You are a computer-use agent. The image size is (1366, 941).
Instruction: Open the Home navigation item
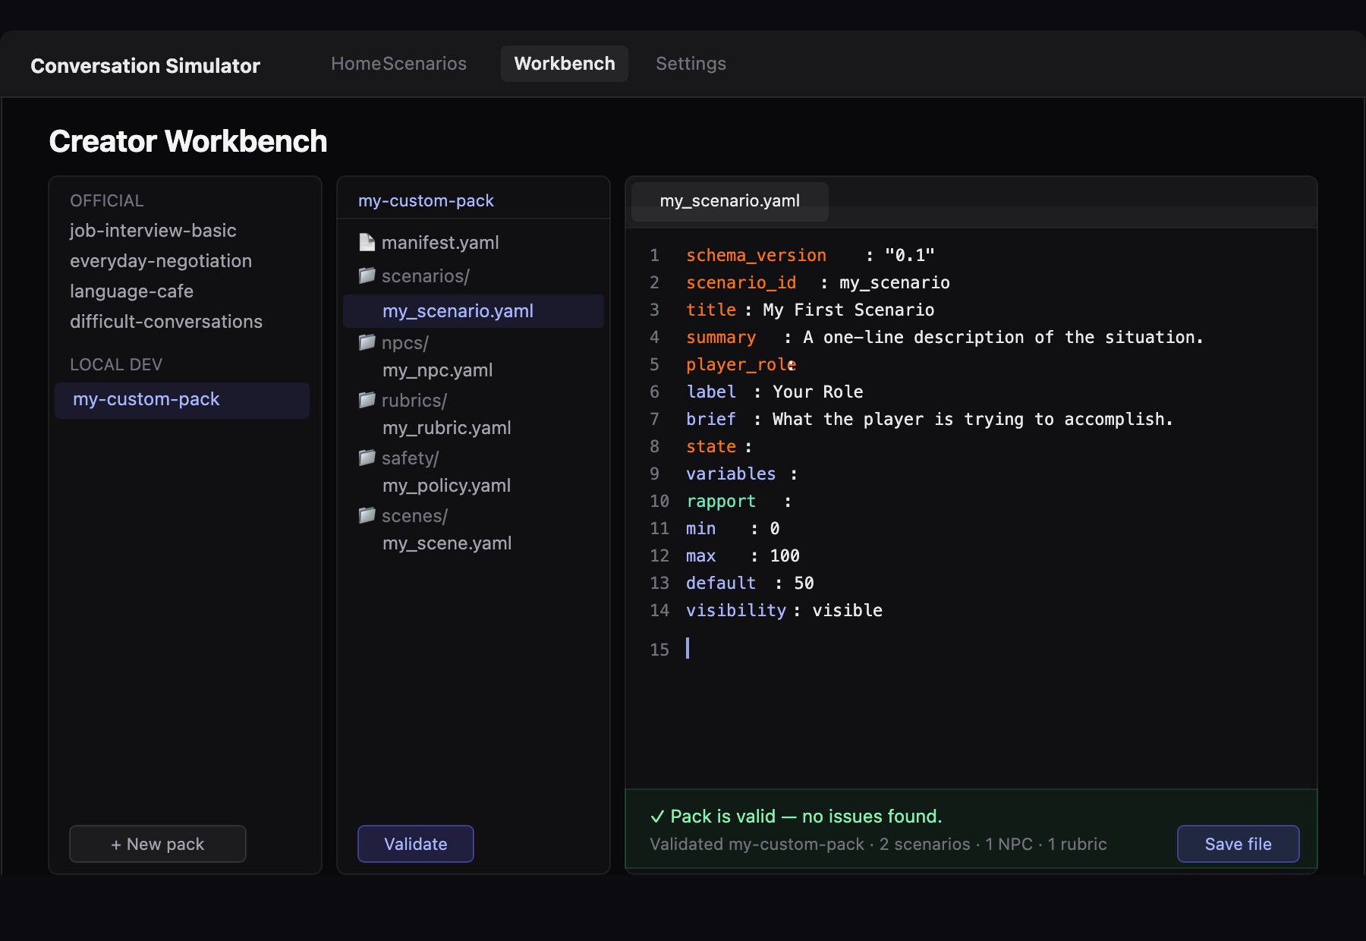[356, 64]
